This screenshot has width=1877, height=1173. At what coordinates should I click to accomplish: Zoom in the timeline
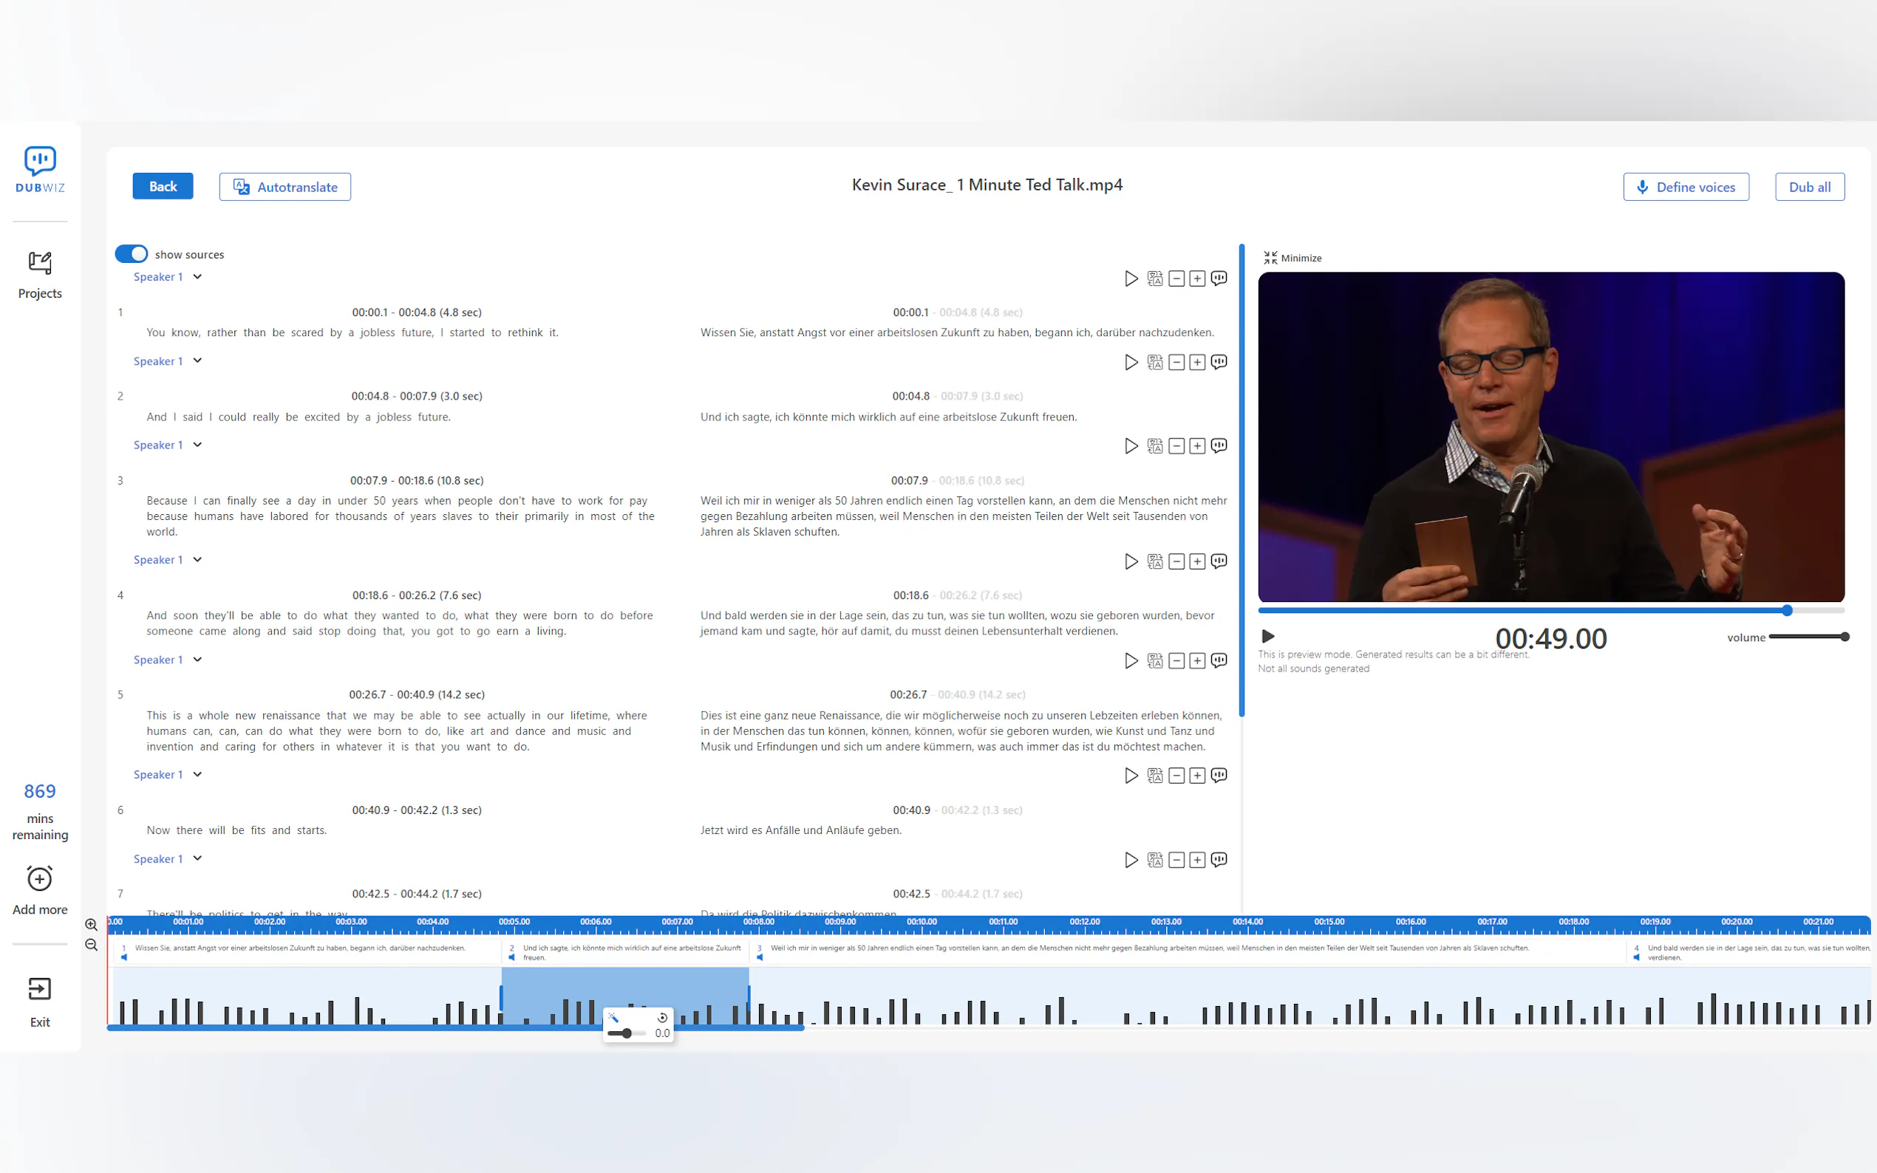click(x=92, y=924)
